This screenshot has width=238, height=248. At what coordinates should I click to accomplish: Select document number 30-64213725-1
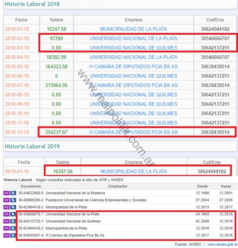[x=31, y=221]
